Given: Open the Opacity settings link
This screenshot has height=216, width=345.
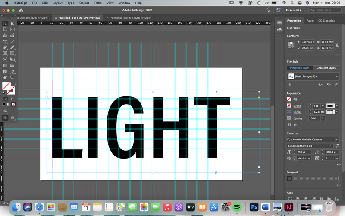Looking at the screenshot, I should pos(298,118).
